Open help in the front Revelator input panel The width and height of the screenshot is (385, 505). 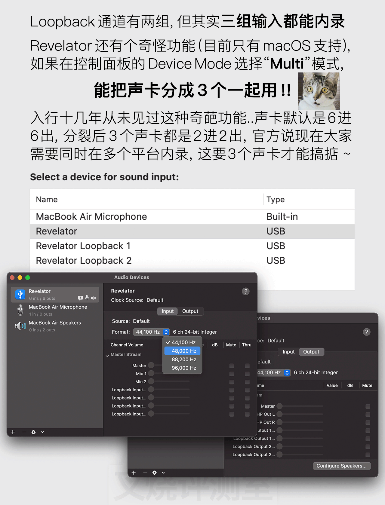click(246, 291)
